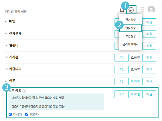162x121 pixels.
Task: Uncheck the 참조자 checkbox
Action: pyautogui.click(x=27, y=114)
